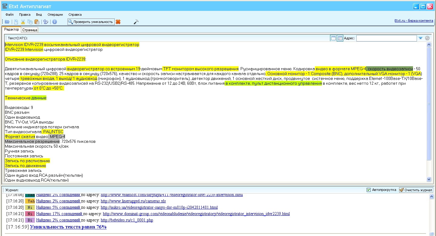Switch to the Страница tab
This screenshot has height=236, width=436.
pos(30,30)
